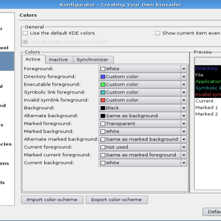Toggle 'Use alternate background color' checkbox

pyautogui.click(x=25, y=42)
